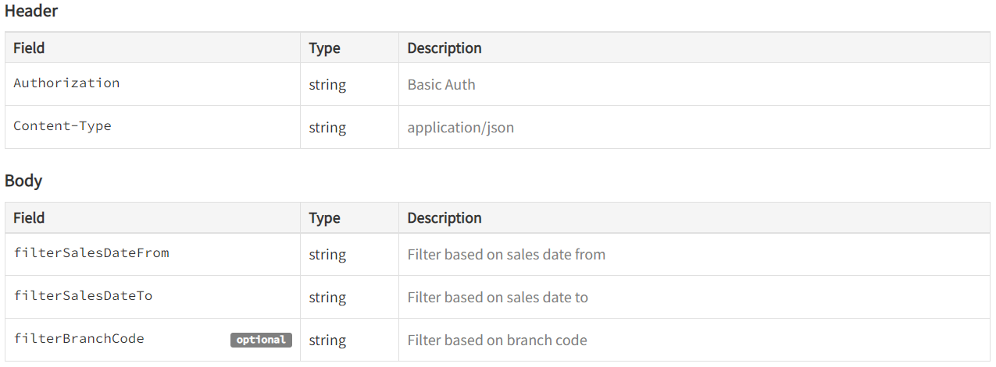This screenshot has height=367, width=996.
Task: Click Type column header in Header table
Action: click(324, 48)
